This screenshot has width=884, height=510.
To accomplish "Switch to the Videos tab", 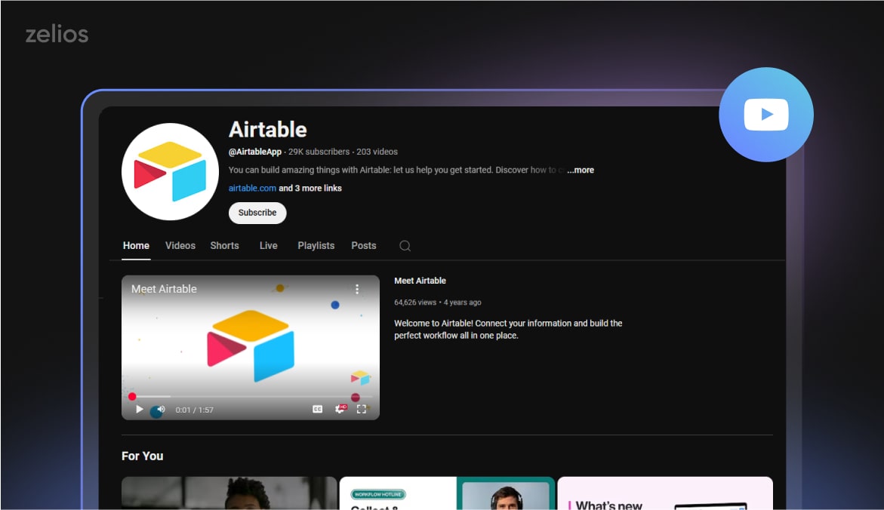I will (x=180, y=245).
